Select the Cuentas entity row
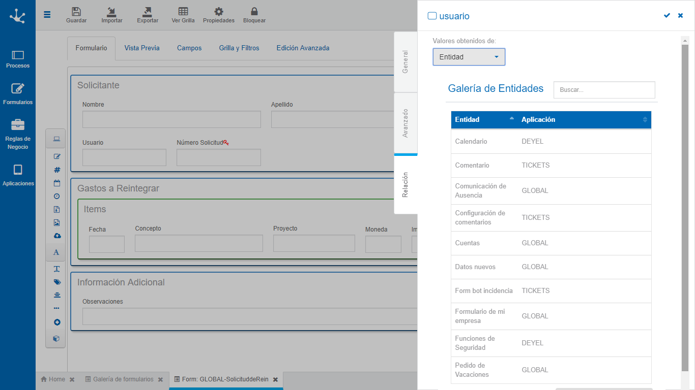 coord(551,243)
